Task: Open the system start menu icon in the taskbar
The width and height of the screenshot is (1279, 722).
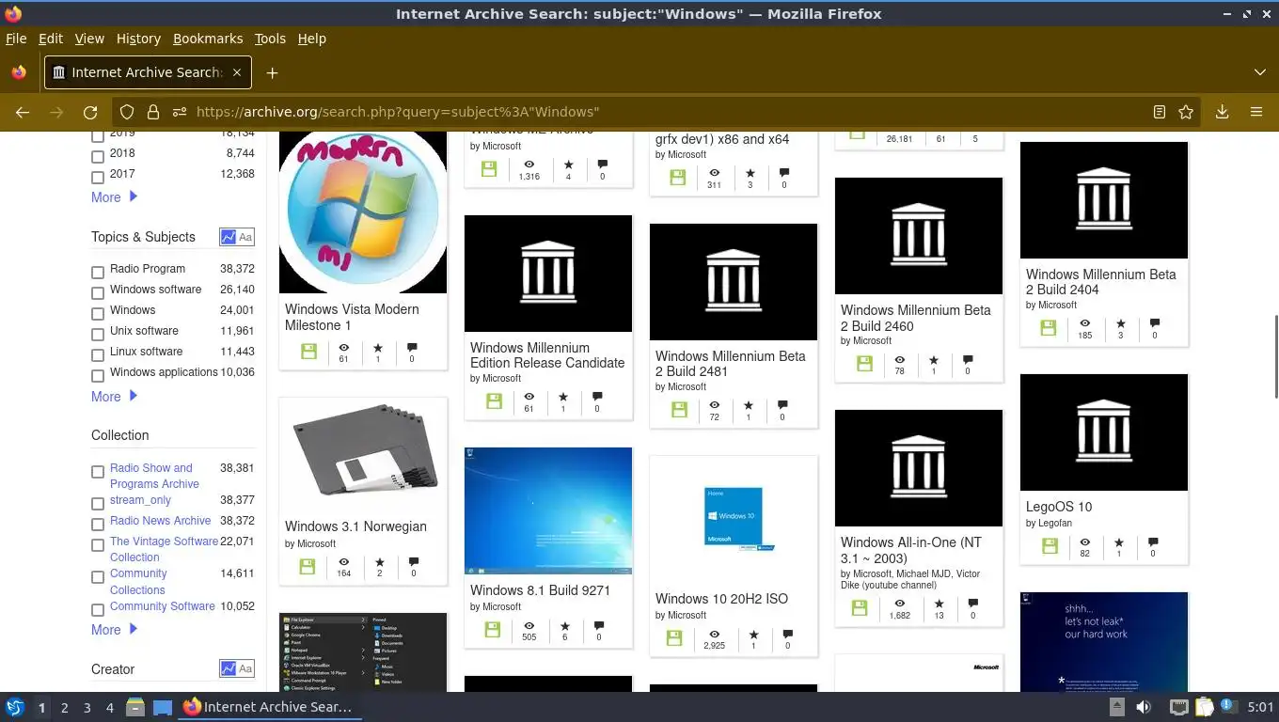Action: coord(15,707)
